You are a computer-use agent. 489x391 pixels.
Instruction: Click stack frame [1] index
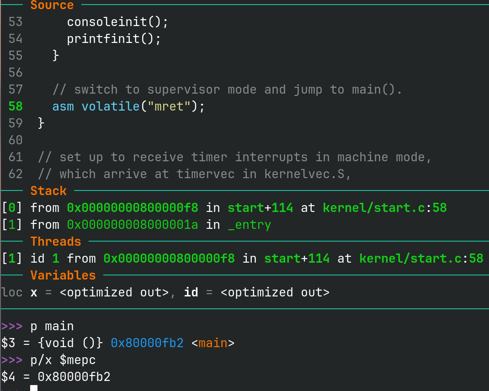(x=12, y=225)
